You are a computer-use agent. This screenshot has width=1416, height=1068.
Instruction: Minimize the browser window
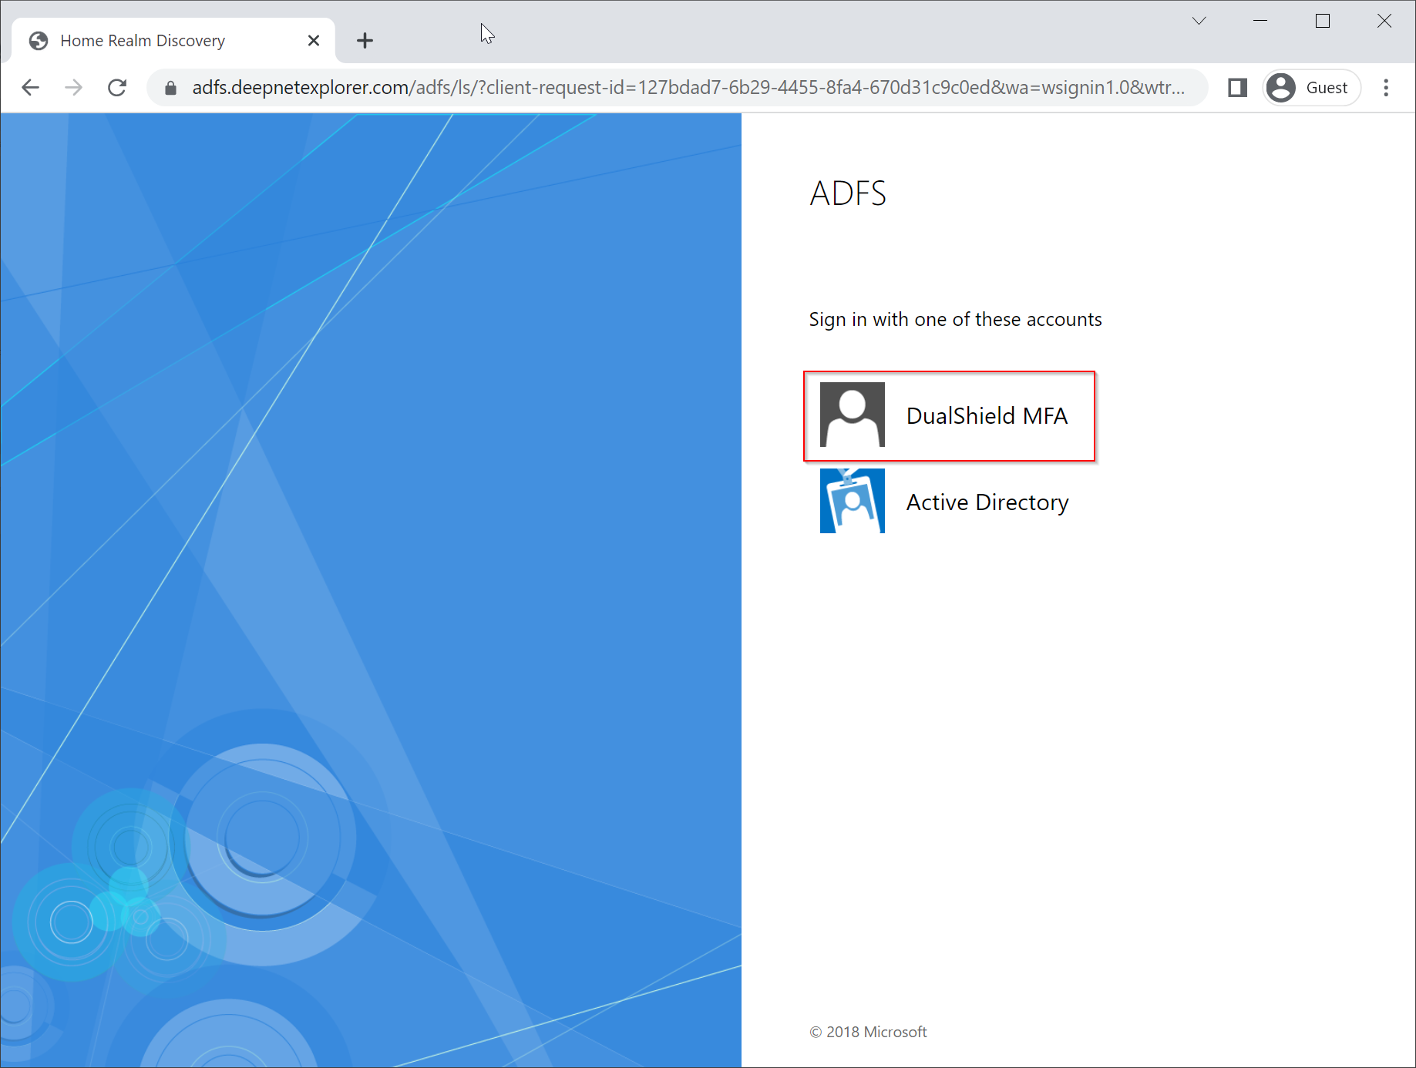(x=1260, y=21)
